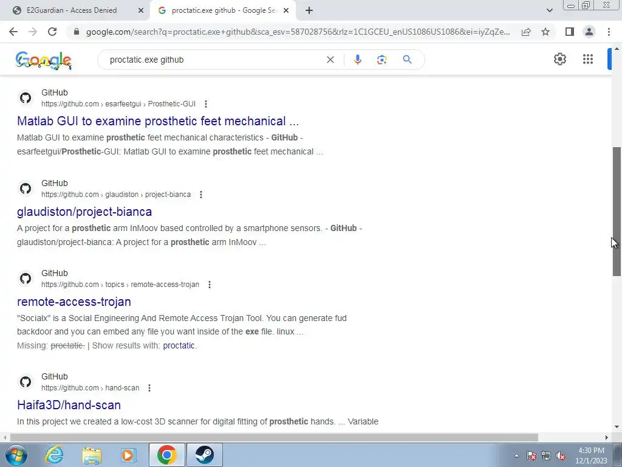The width and height of the screenshot is (622, 467).
Task: Start voice search microphone
Action: click(x=357, y=60)
